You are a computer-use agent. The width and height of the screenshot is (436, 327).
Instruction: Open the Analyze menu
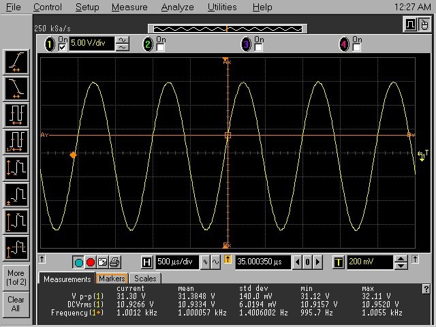[x=177, y=7]
